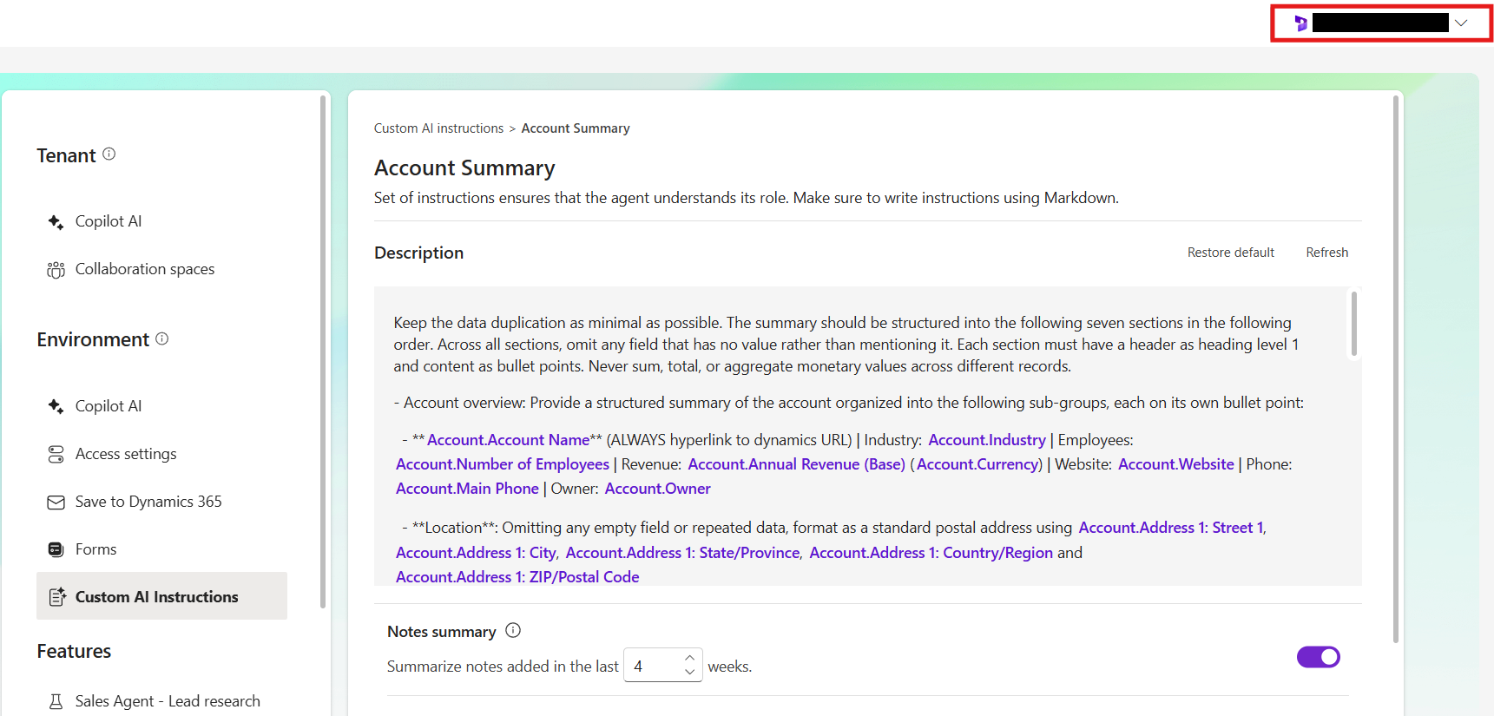1494x716 pixels.
Task: Open the environment selector dropdown chevron
Action: pos(1461,23)
